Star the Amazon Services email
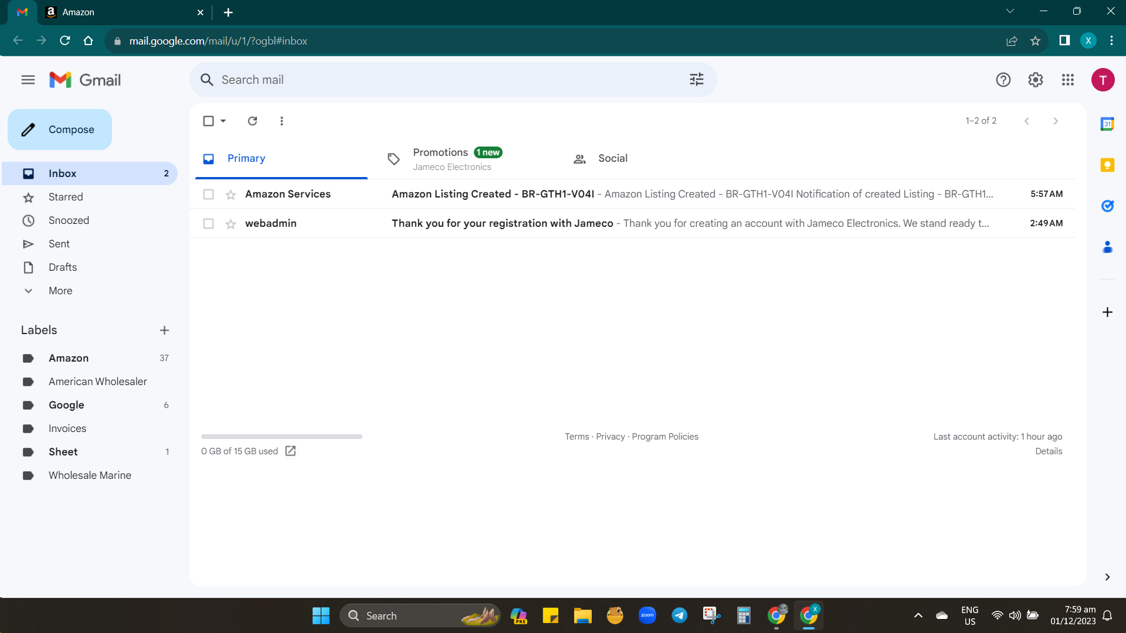 (x=231, y=195)
